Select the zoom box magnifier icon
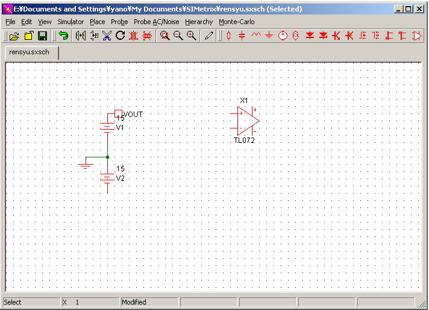 click(165, 36)
